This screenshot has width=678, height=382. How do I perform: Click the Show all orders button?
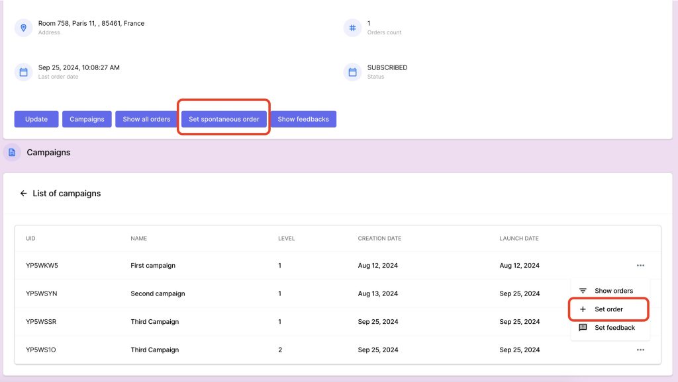(x=146, y=119)
